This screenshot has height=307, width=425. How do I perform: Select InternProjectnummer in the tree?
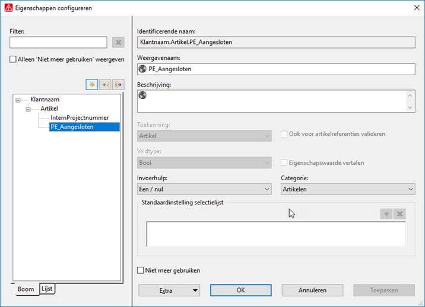(x=80, y=117)
